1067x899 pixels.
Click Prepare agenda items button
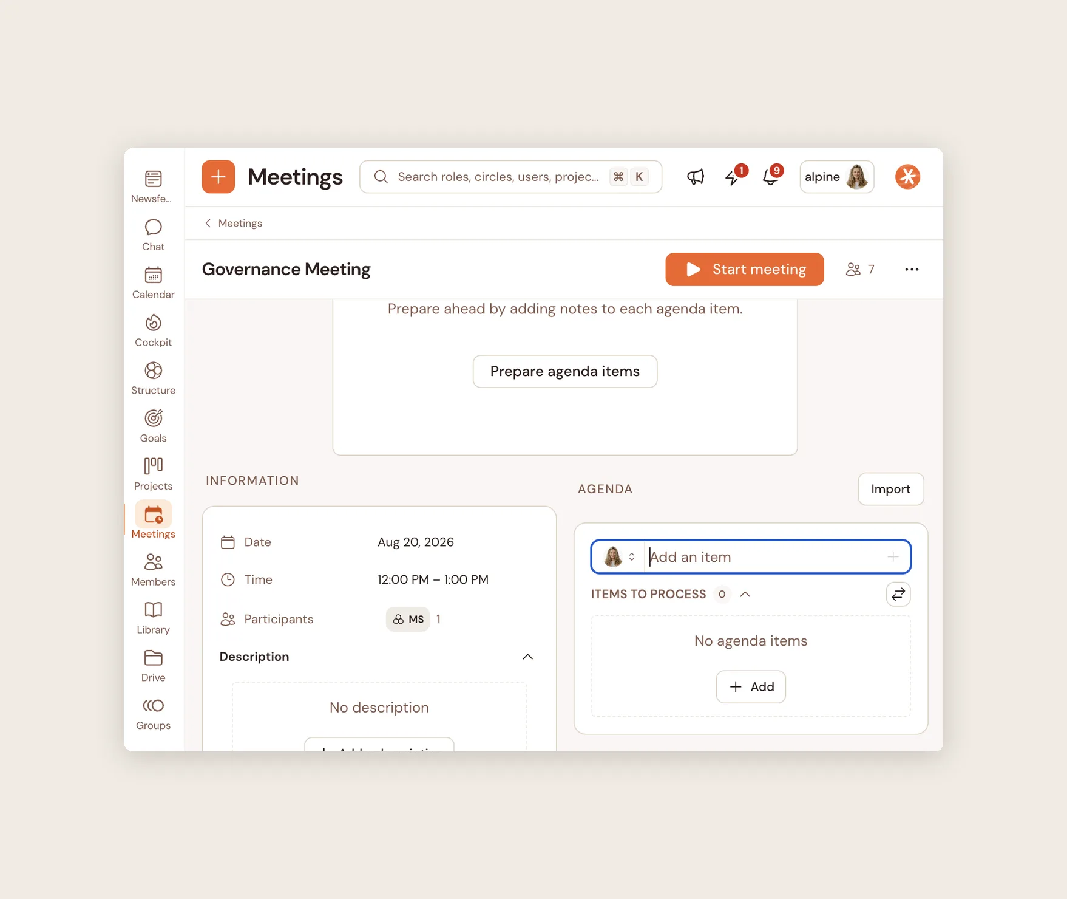tap(564, 371)
